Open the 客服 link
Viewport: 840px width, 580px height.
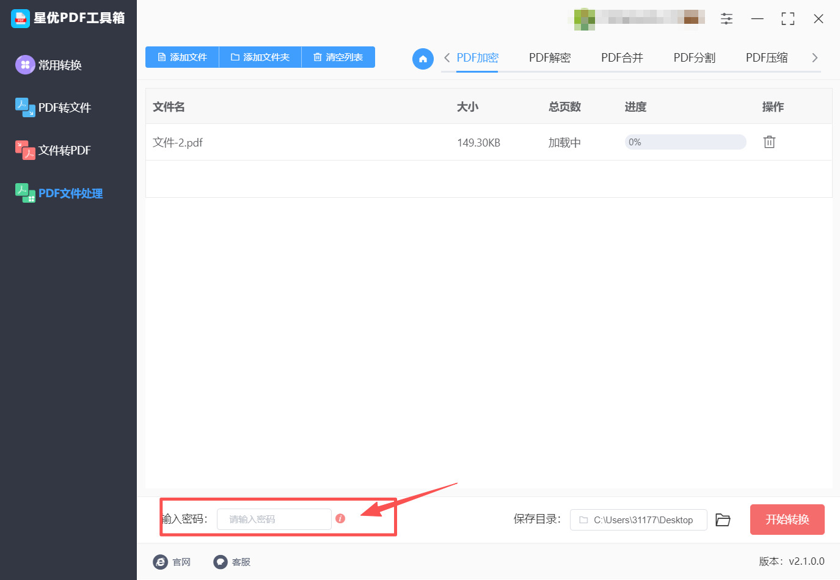241,562
